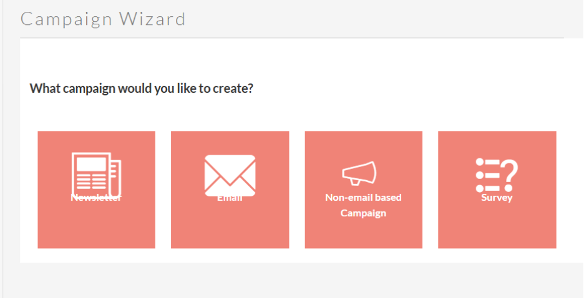The height and width of the screenshot is (298, 584).
Task: Click the word 'Campaign' in page heading
Action: point(61,19)
